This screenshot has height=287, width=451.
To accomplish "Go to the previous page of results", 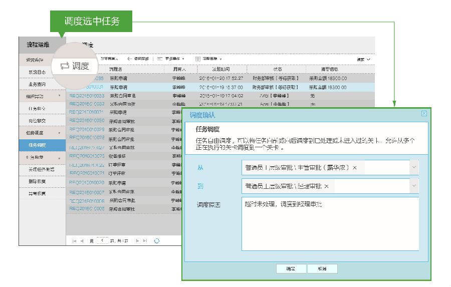I will [x=82, y=241].
